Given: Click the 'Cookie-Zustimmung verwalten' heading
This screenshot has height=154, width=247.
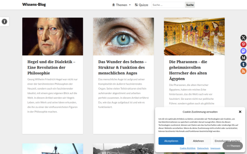Looking at the screenshot, I should pyautogui.click(x=200, y=112).
